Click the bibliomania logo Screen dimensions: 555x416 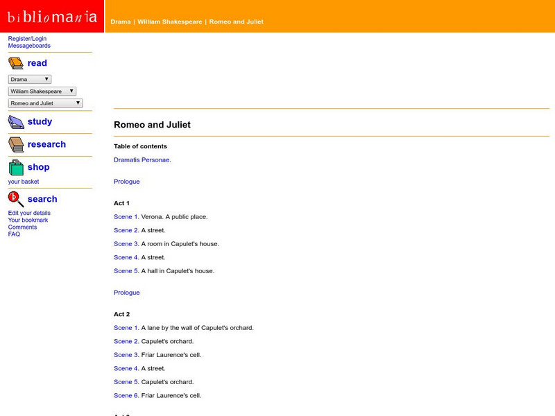(x=51, y=15)
